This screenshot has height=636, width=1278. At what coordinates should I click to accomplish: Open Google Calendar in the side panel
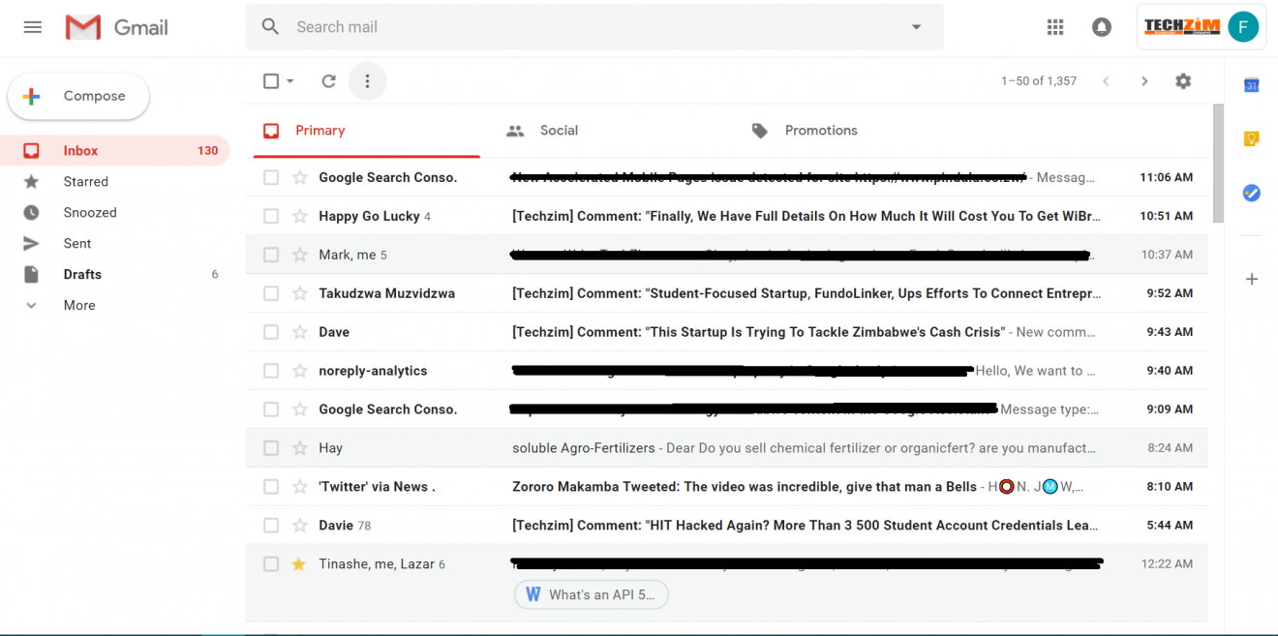tap(1251, 85)
